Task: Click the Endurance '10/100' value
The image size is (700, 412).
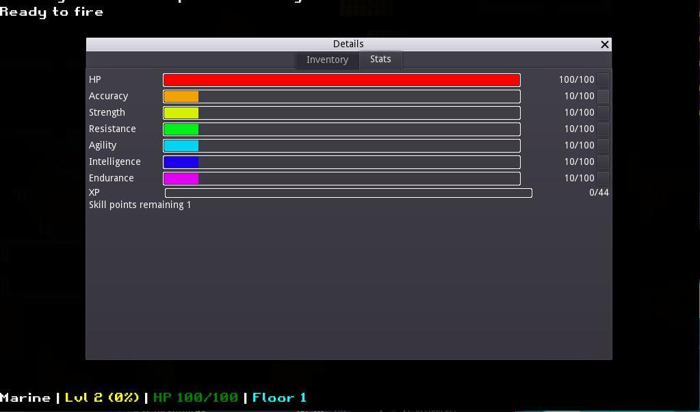Action: tap(579, 178)
